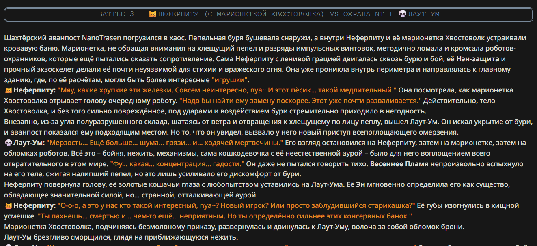Click the orange quoted word 'игрушки'
This screenshot has width=537, height=246.
[230, 80]
